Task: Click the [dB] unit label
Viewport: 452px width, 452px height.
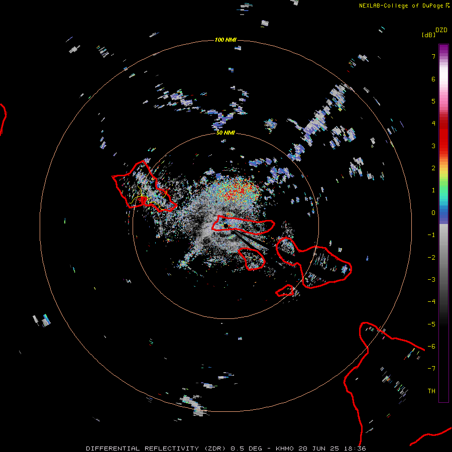Action: [x=428, y=35]
